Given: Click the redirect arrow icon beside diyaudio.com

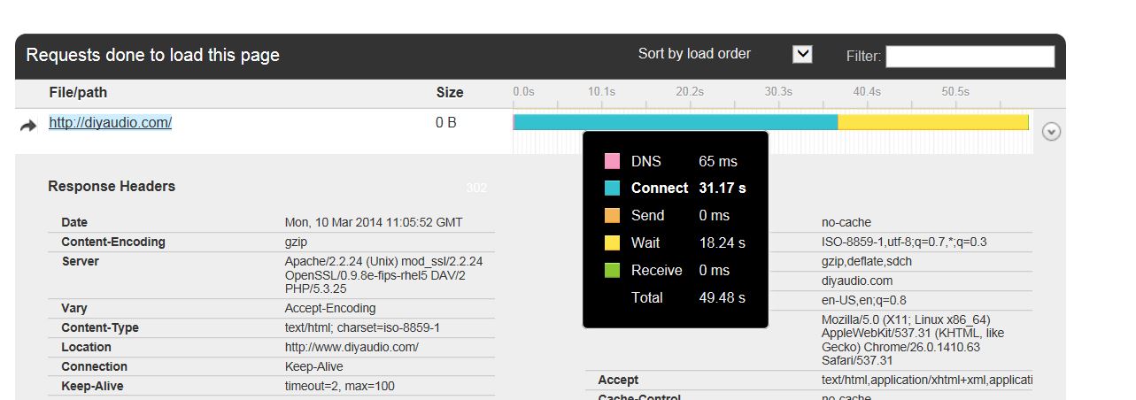Looking at the screenshot, I should click(28, 126).
